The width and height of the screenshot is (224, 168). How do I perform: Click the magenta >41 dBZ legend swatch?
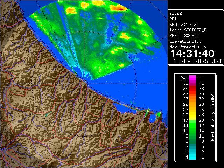pyautogui.click(x=192, y=78)
